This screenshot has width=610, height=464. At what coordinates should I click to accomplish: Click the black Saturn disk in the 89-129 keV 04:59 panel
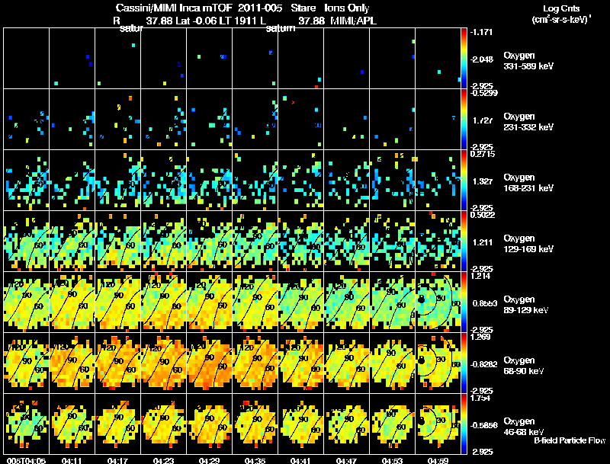click(x=421, y=299)
